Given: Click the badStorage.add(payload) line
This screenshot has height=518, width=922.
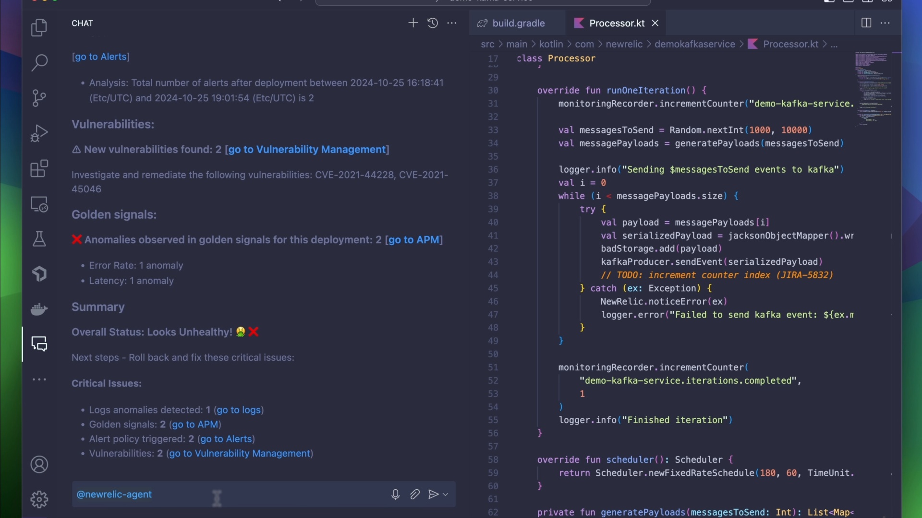Looking at the screenshot, I should click(661, 249).
